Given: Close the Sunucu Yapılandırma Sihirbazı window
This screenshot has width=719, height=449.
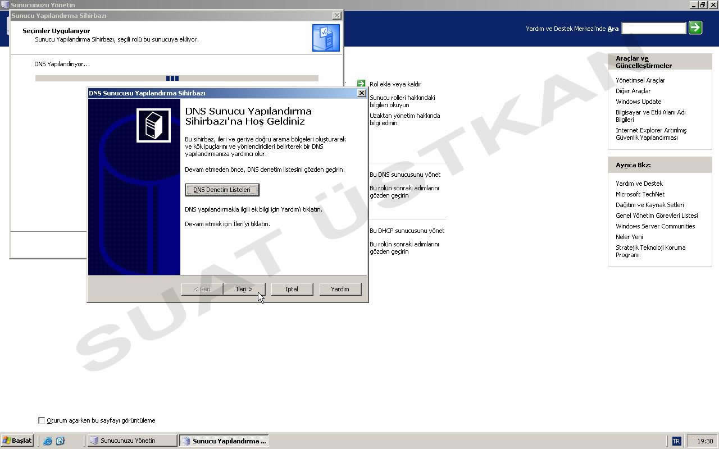Looking at the screenshot, I should [336, 16].
